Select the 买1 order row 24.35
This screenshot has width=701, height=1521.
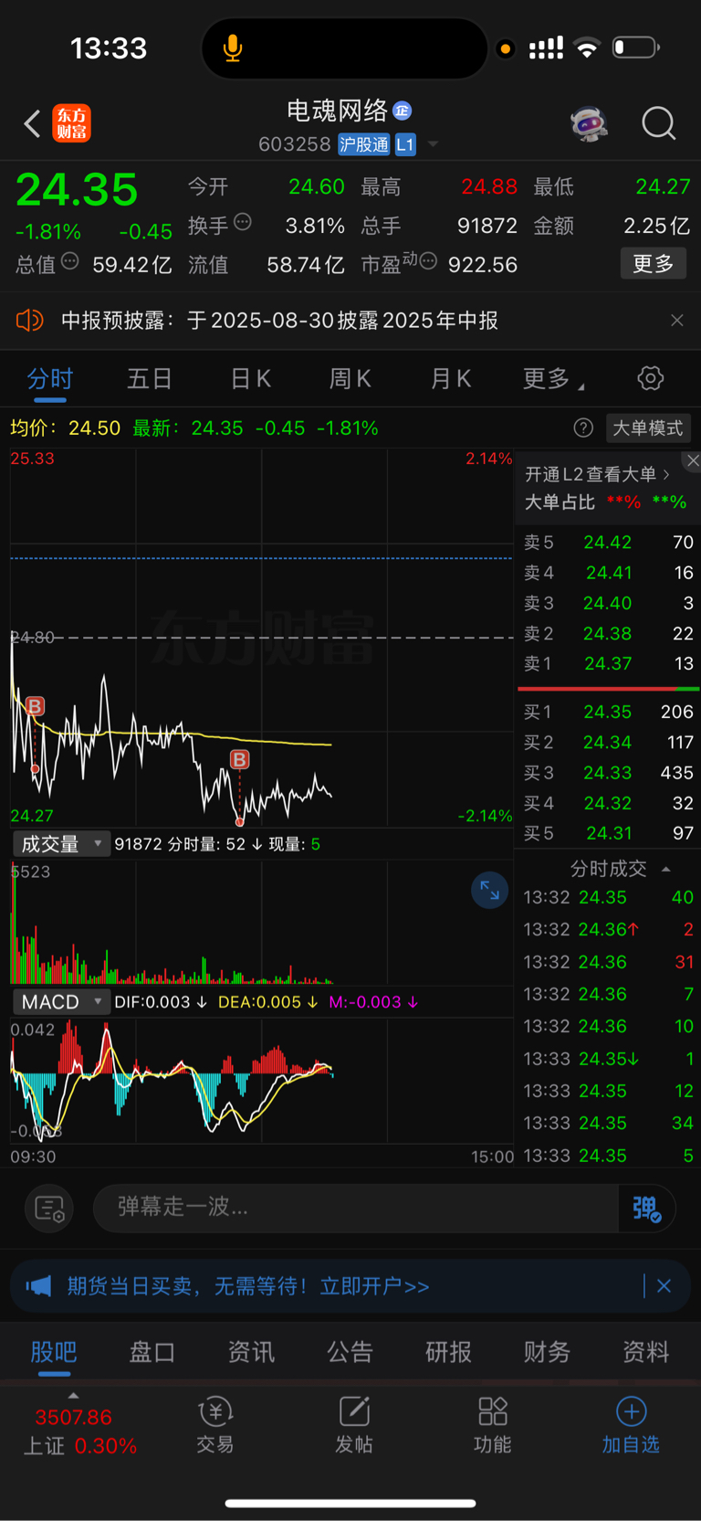[x=608, y=712]
